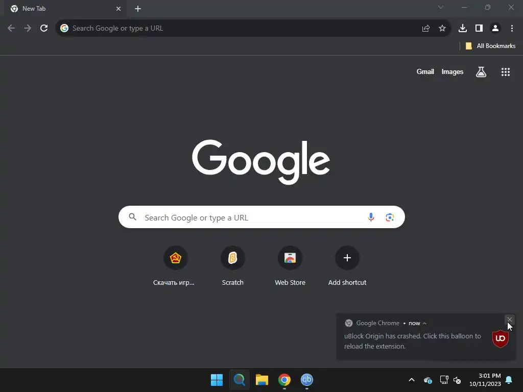523x392 pixels.
Task: Open the Scratch shortcut
Action: [x=232, y=266]
